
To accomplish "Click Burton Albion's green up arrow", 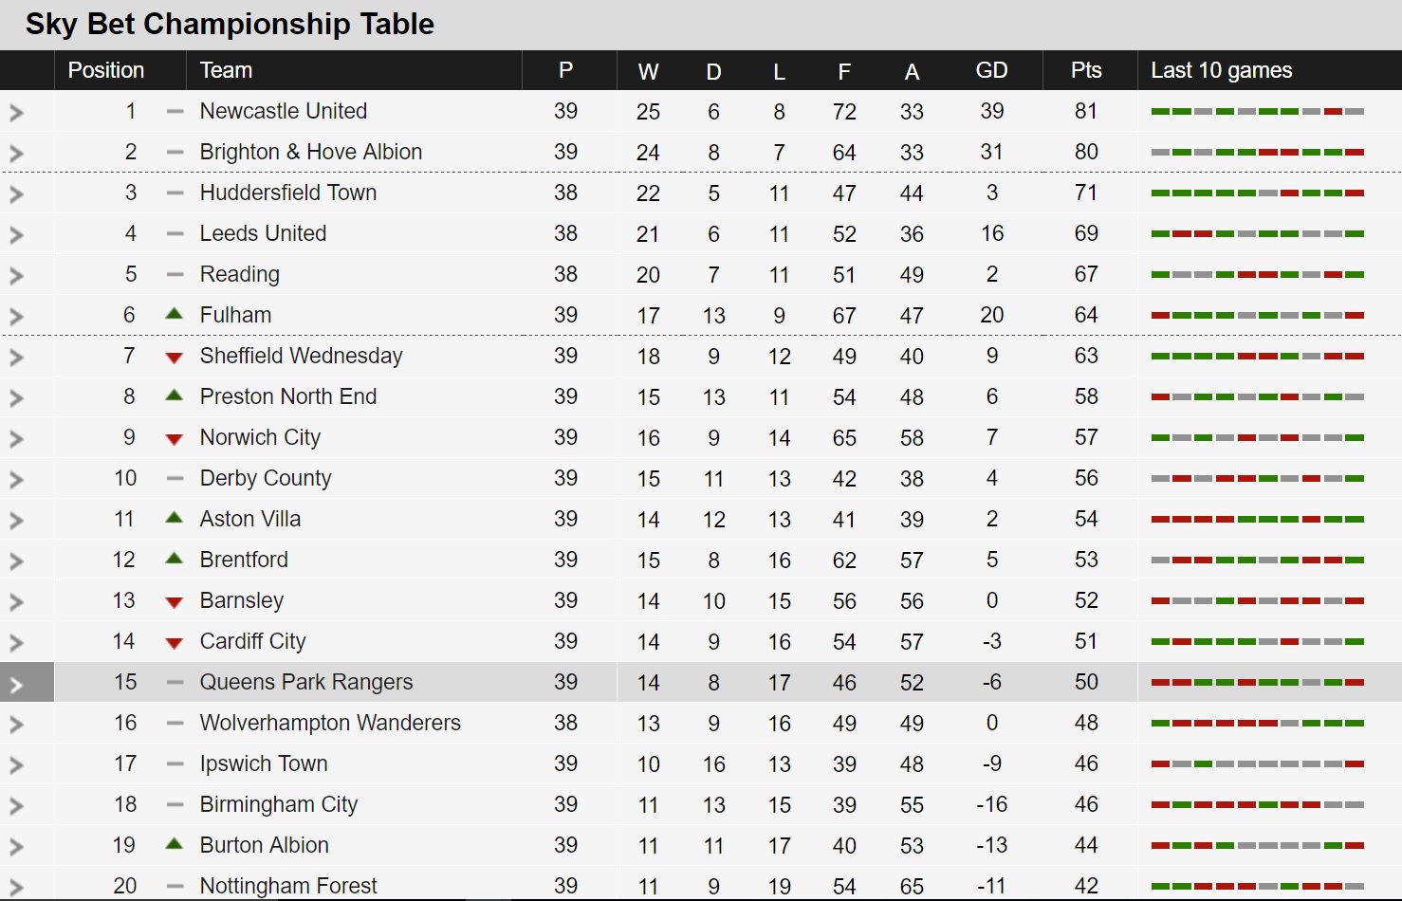I will point(174,844).
